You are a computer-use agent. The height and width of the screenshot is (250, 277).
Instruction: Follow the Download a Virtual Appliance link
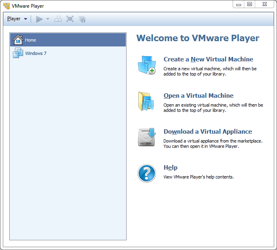(x=208, y=132)
